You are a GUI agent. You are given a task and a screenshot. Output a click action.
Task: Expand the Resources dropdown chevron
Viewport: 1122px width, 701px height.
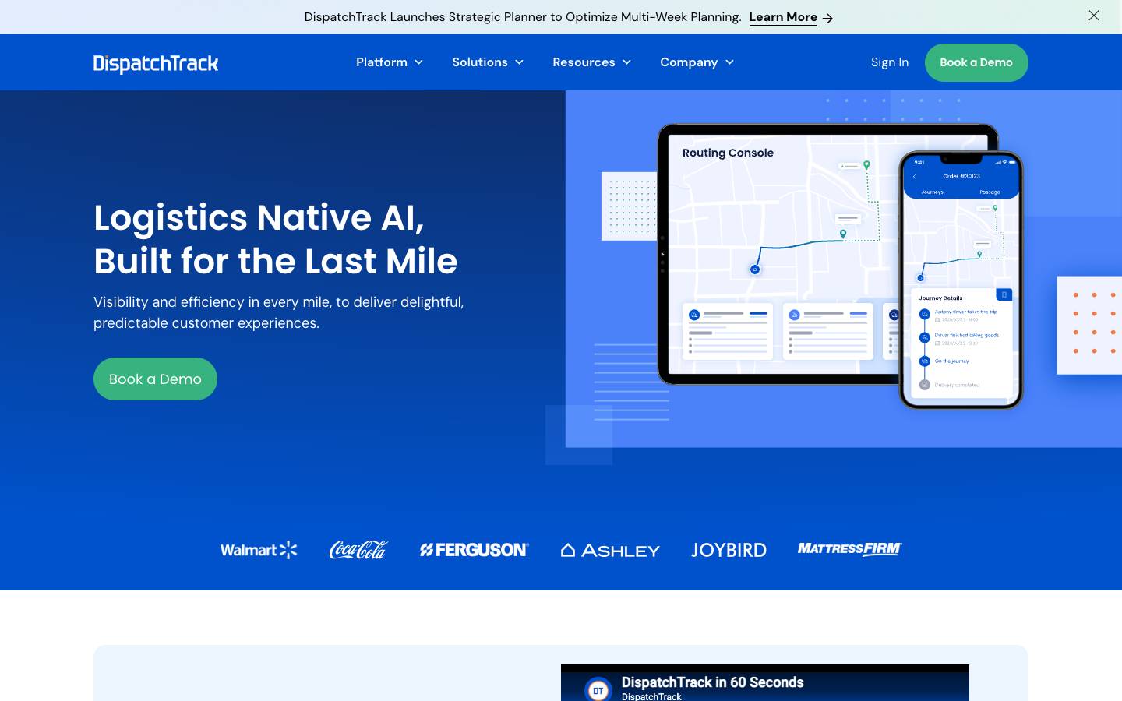[x=626, y=62]
